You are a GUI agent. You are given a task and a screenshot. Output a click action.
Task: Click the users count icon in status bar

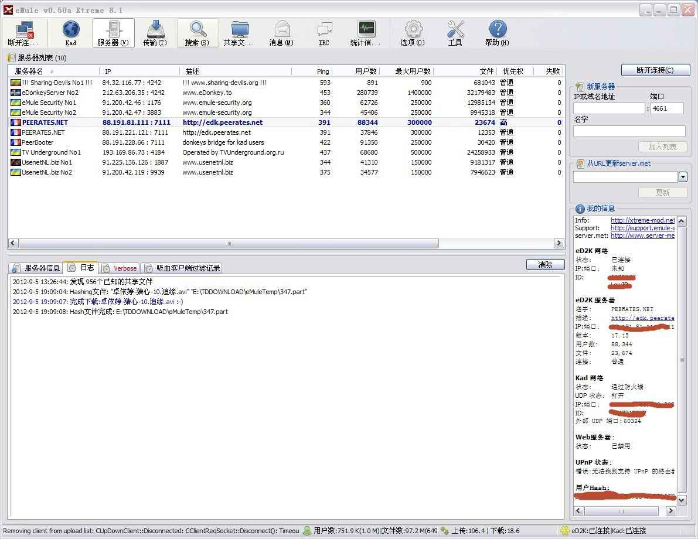click(x=307, y=531)
